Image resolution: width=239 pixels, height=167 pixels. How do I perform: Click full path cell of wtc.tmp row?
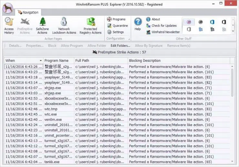click(101, 109)
